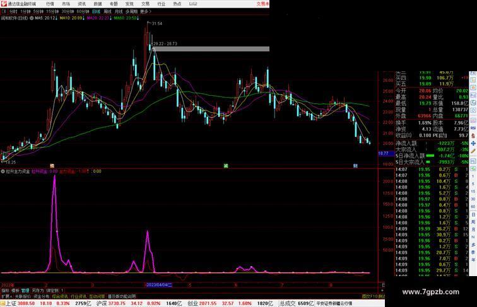Click the 60 minute button in right sidebar
This screenshot has width=477, height=307.
point(473,207)
